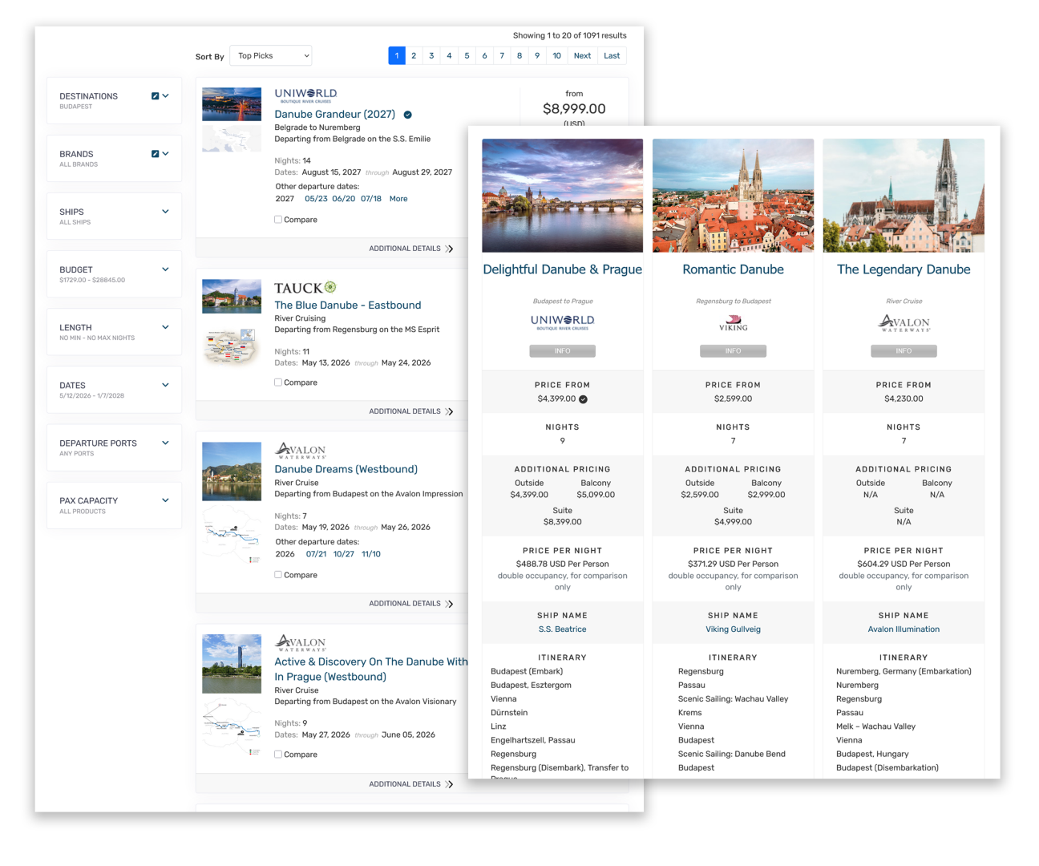1039x866 pixels.
Task: Select the 06/20 departure date link
Action: tap(343, 199)
